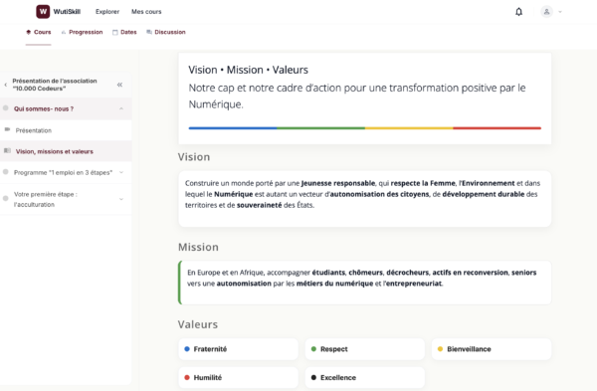Expand Votre première étape l'acculturation chevron
This screenshot has height=391, width=597.
tap(121, 199)
